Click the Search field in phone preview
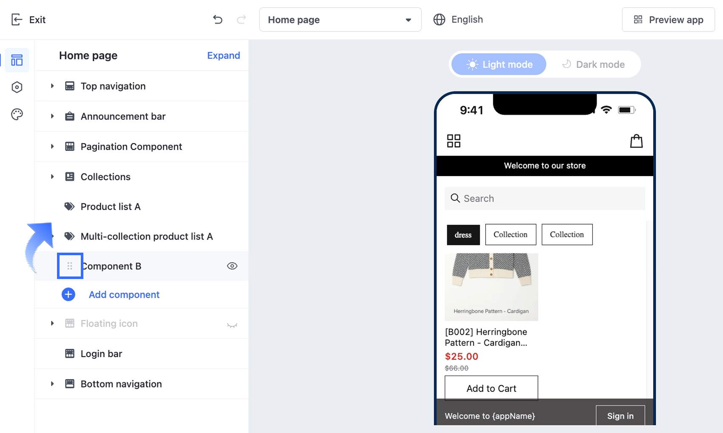723x433 pixels. (545, 199)
